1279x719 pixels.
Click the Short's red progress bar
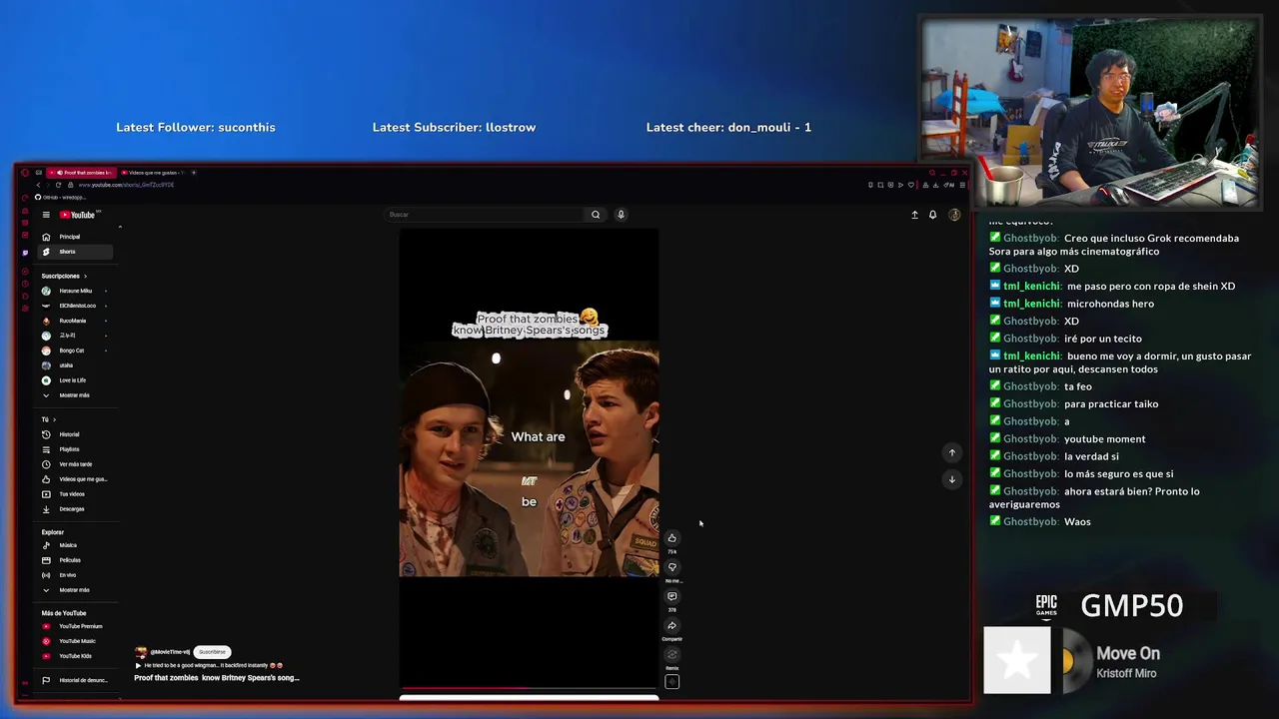pyautogui.click(x=529, y=688)
